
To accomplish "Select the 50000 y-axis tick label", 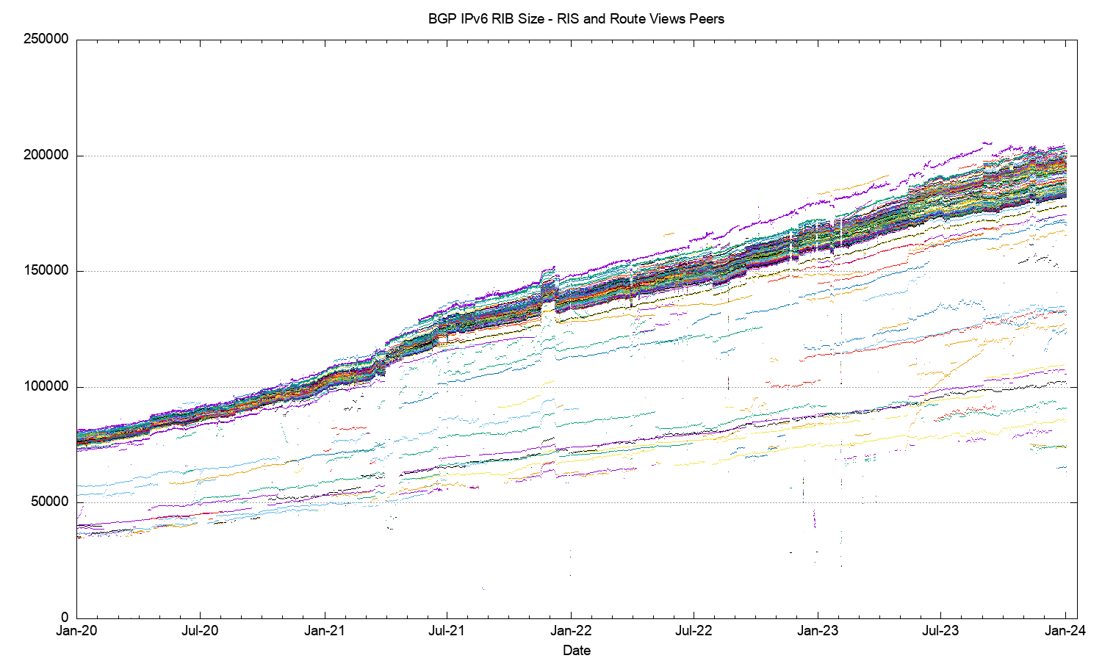I will [x=49, y=502].
